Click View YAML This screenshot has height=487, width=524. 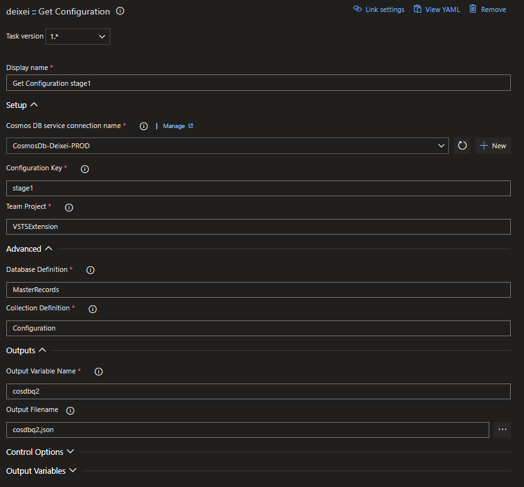[437, 9]
